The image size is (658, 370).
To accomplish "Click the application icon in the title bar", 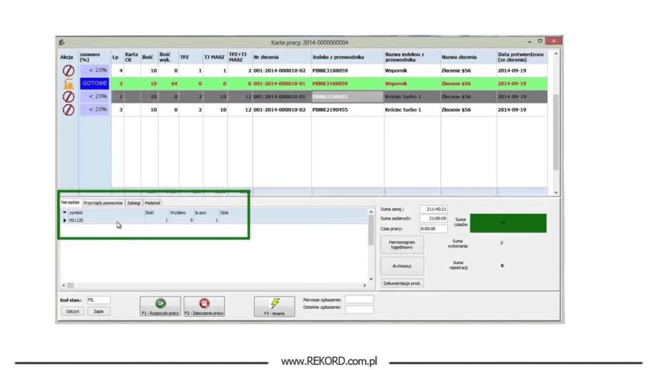I will [x=61, y=42].
